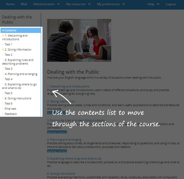Expand the Administration dropdown menu
184x179 pixels.
46,4
